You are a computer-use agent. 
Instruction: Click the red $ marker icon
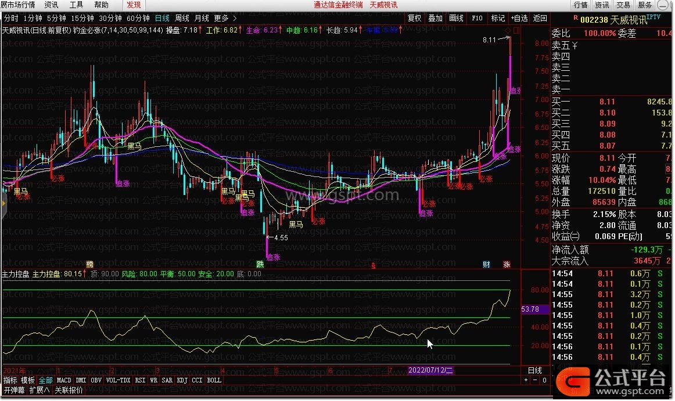pyautogui.click(x=374, y=265)
